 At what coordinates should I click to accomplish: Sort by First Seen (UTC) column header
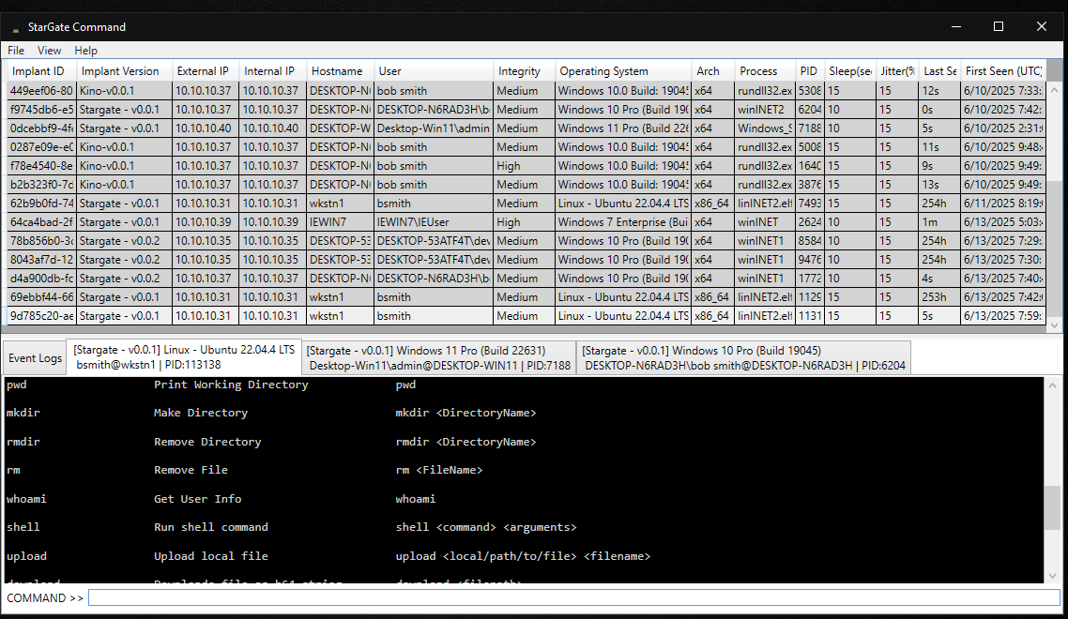pyautogui.click(x=1003, y=71)
